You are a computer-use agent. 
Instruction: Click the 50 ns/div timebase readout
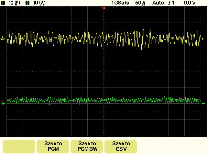[140, 3]
